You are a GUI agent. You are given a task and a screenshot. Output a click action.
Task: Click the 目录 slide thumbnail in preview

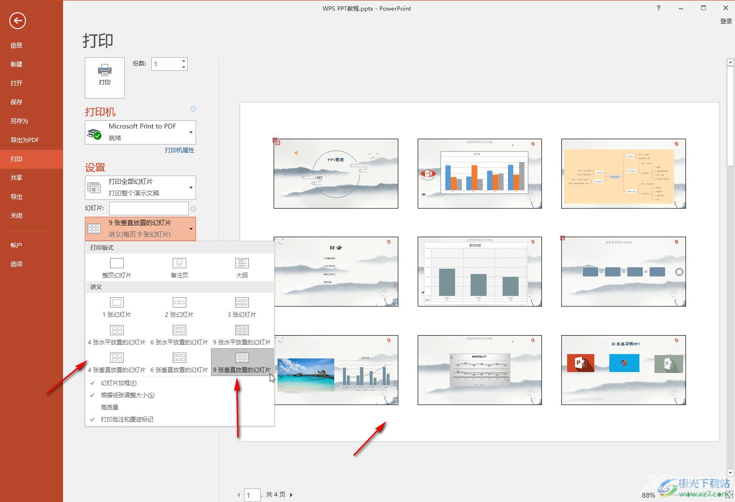336,272
